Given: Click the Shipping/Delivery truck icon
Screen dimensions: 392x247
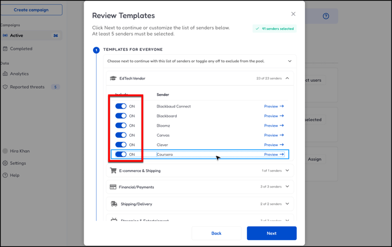Looking at the screenshot, I should coord(114,204).
